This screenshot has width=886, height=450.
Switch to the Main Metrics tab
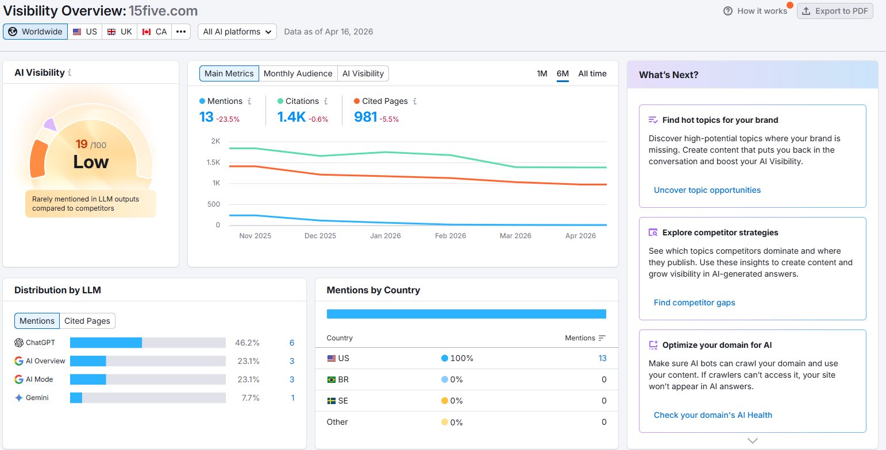point(229,73)
